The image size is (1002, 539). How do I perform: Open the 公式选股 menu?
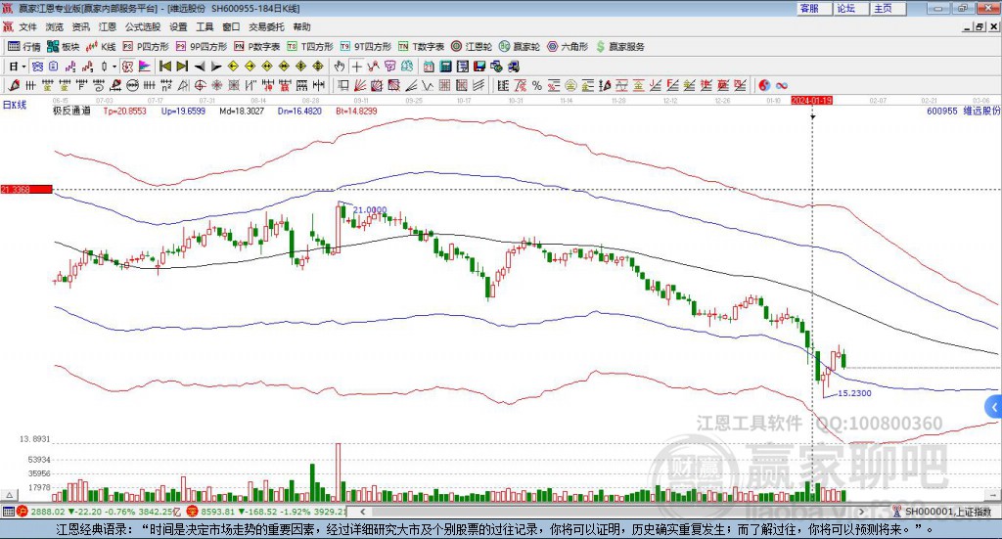tap(143, 26)
